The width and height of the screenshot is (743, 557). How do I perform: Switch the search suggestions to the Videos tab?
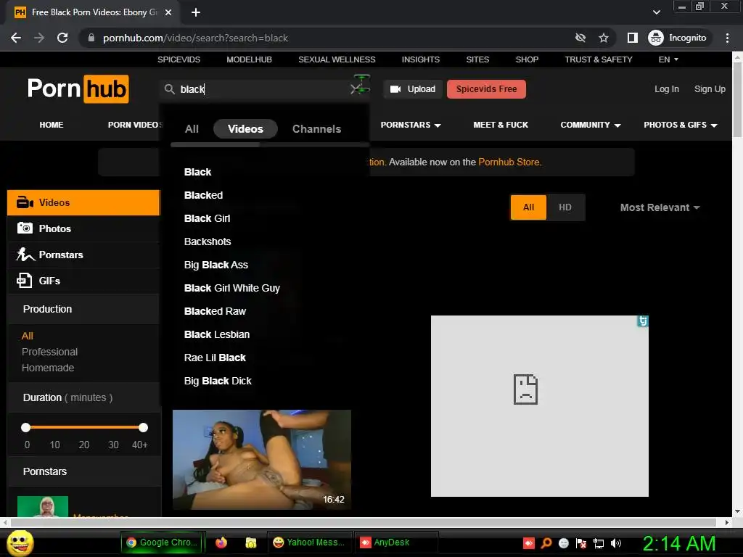(245, 129)
